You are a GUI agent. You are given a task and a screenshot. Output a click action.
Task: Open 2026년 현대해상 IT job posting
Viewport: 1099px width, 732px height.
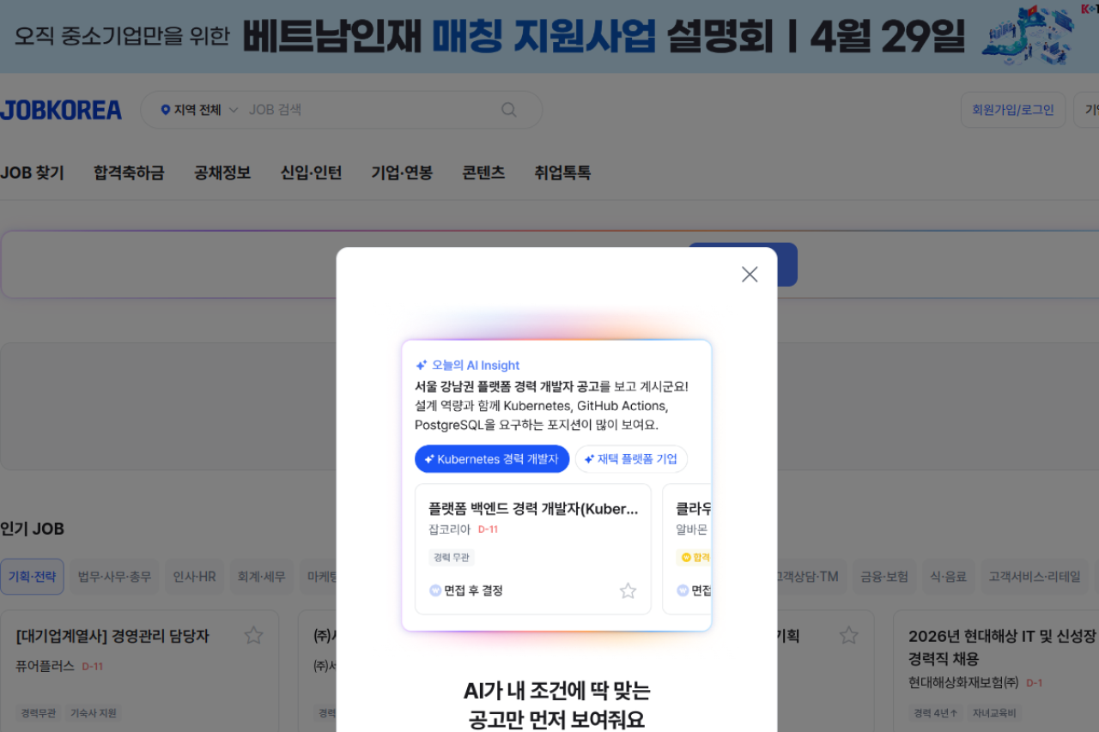1002,637
